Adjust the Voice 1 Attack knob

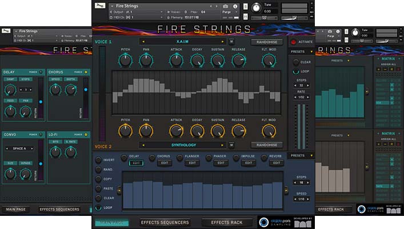pyautogui.click(x=176, y=60)
